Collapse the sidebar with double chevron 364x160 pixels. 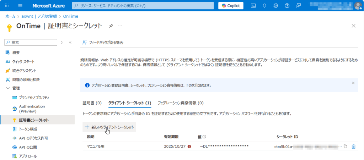pyautogui.click(x=70, y=42)
